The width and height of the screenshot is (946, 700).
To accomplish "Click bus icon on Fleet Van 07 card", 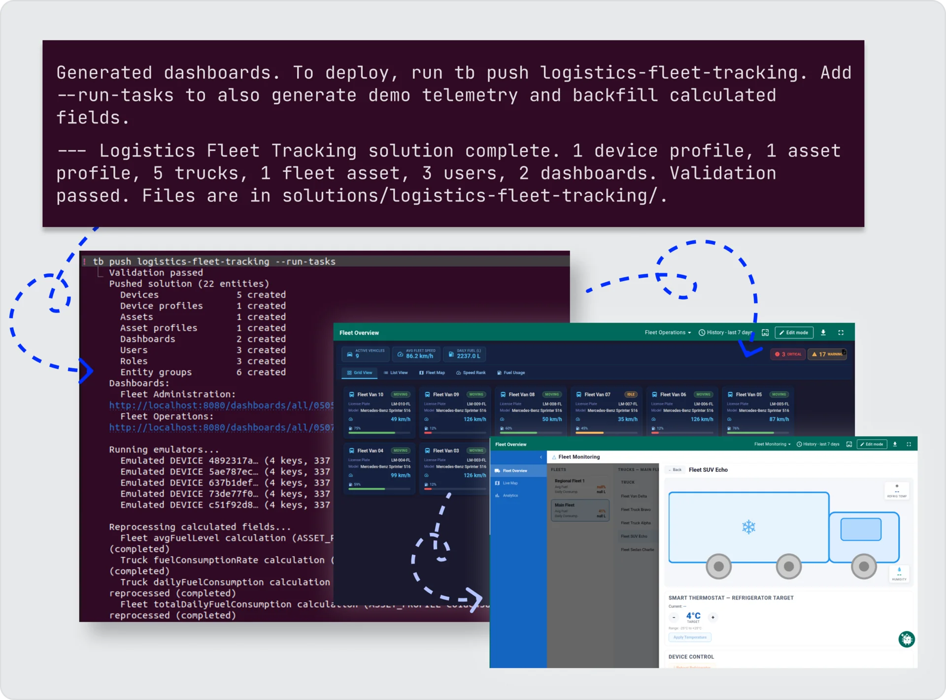I will [x=579, y=395].
